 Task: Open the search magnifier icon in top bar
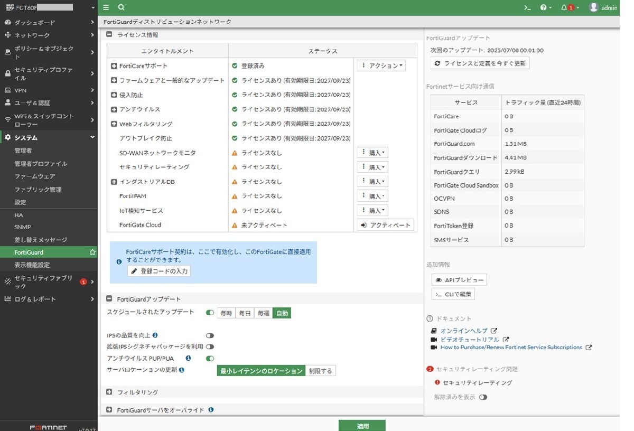point(122,7)
